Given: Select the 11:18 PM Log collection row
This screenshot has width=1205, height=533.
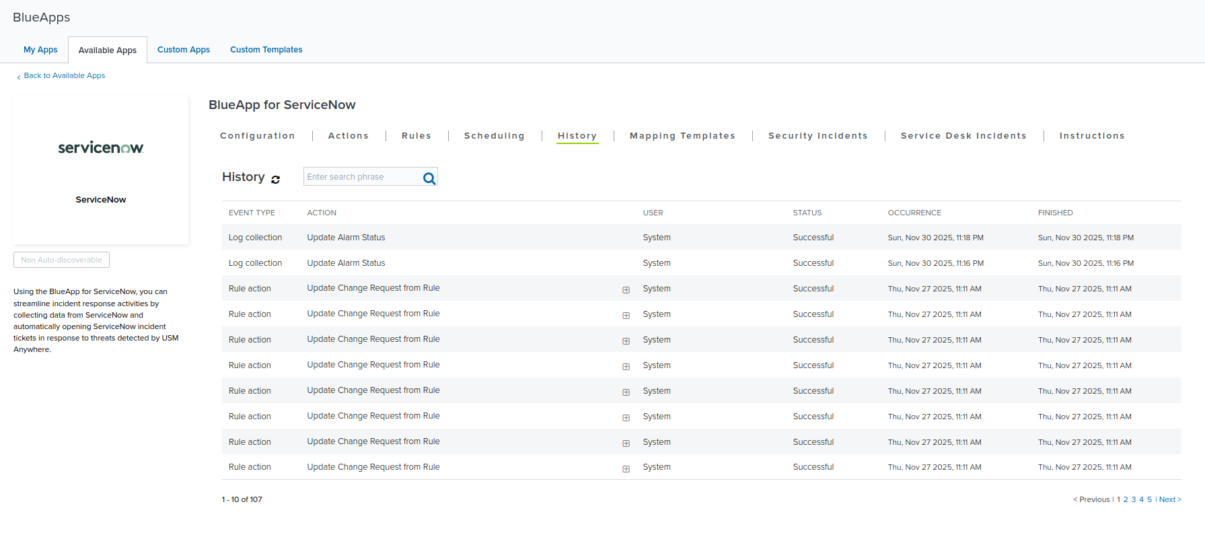Looking at the screenshot, I should click(x=701, y=238).
